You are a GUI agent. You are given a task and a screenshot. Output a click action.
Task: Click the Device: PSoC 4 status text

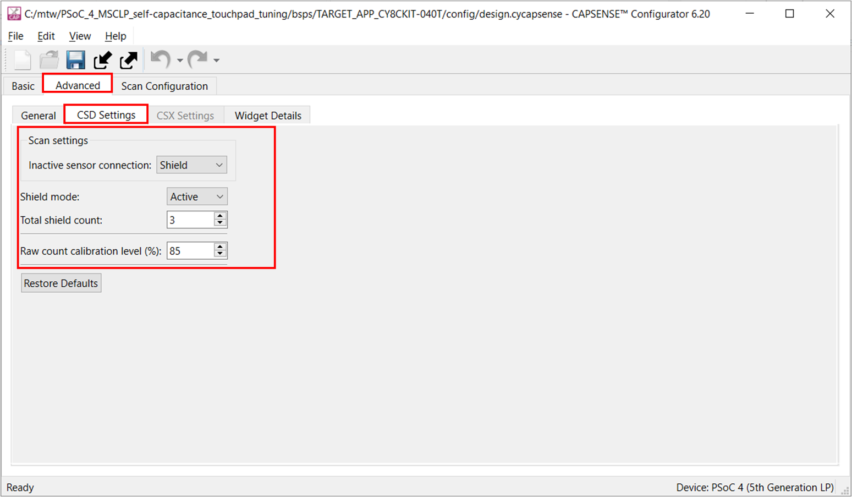click(x=755, y=487)
